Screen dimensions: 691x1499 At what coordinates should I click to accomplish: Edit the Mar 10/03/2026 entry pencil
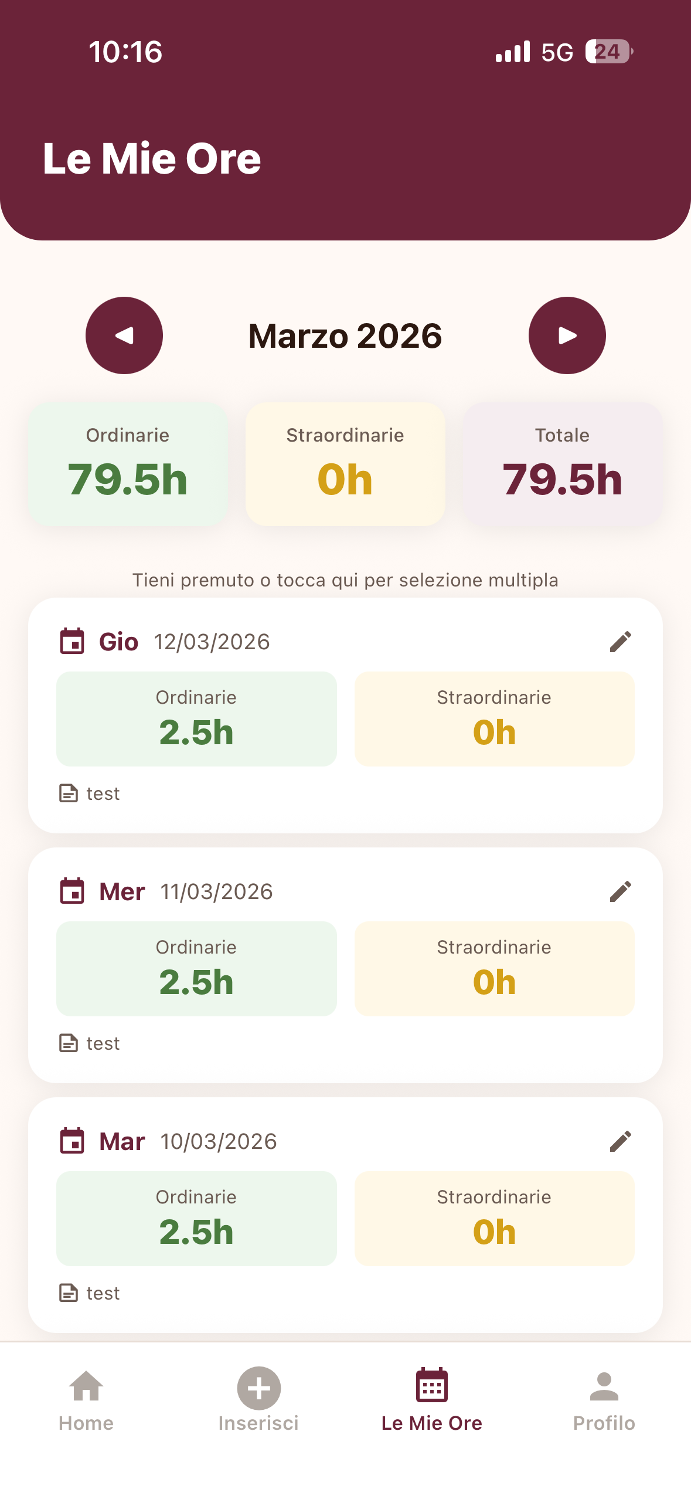click(x=620, y=1141)
